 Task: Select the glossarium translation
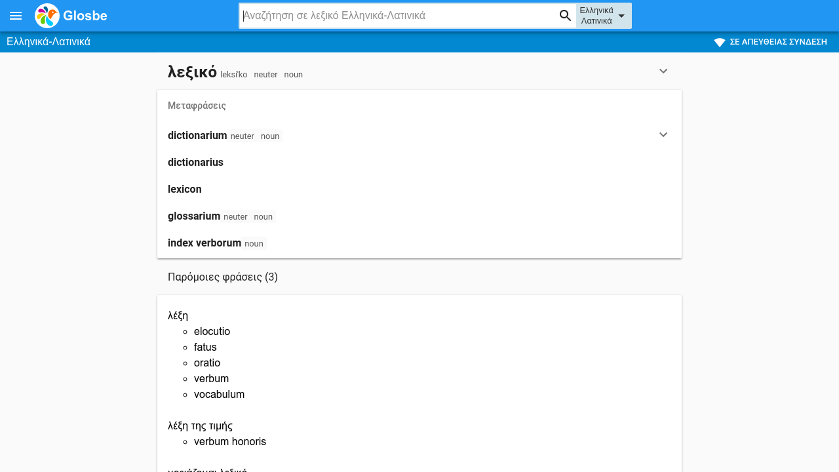194,216
